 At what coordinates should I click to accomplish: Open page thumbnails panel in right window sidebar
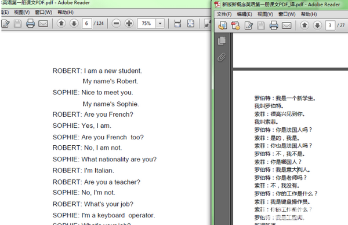pos(222,40)
